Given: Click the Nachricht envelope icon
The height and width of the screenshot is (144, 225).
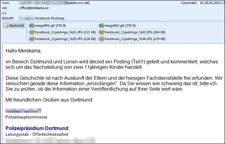Looking at the screenshot, I should 6,26.
